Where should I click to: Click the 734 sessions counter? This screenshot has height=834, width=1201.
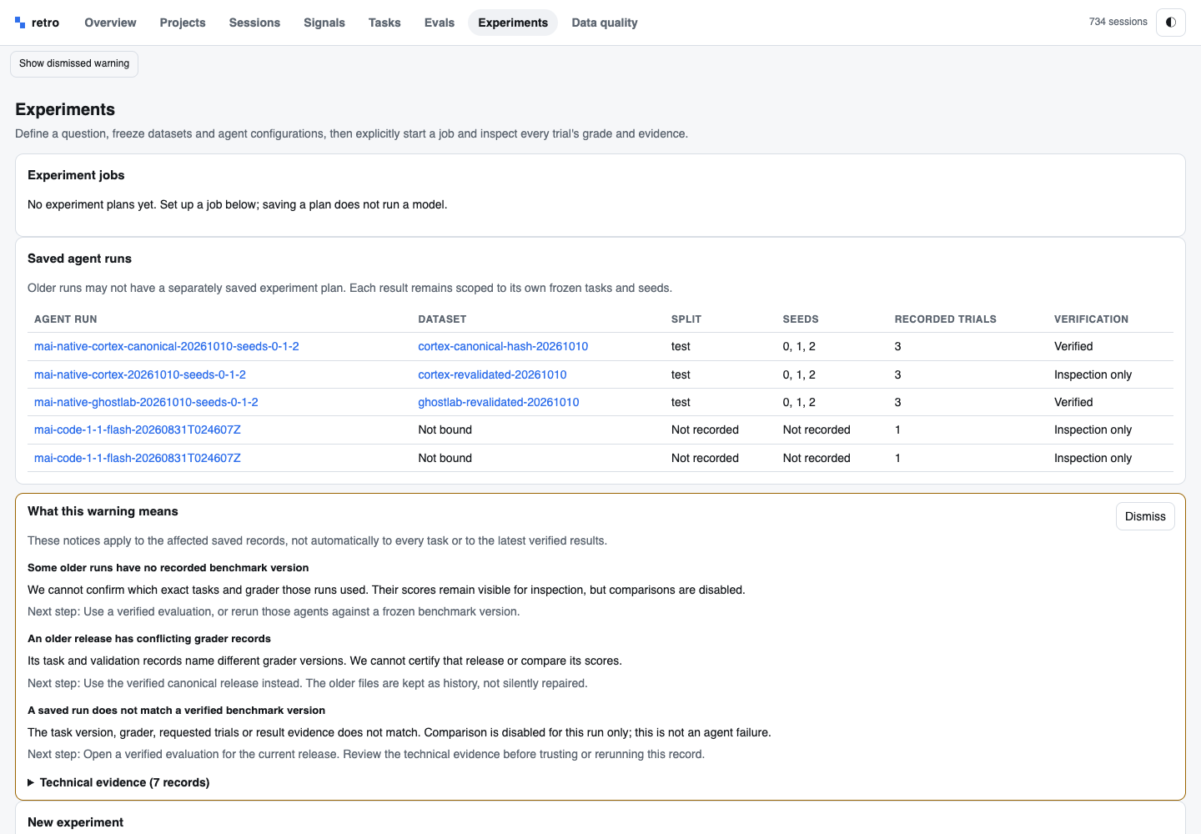(1118, 22)
